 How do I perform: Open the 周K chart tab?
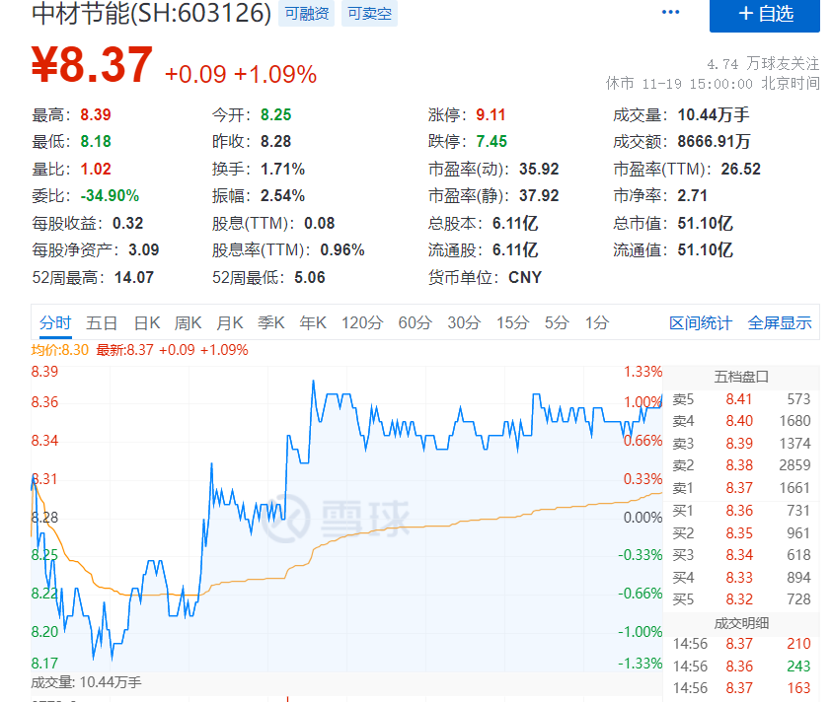coord(189,322)
